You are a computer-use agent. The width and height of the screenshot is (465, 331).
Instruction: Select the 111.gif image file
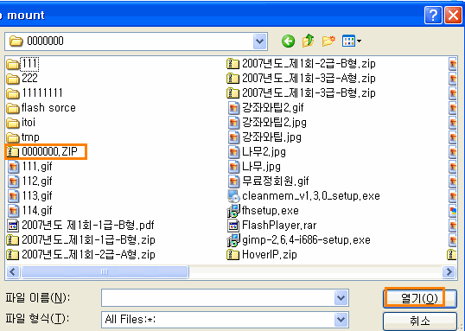tap(29, 167)
